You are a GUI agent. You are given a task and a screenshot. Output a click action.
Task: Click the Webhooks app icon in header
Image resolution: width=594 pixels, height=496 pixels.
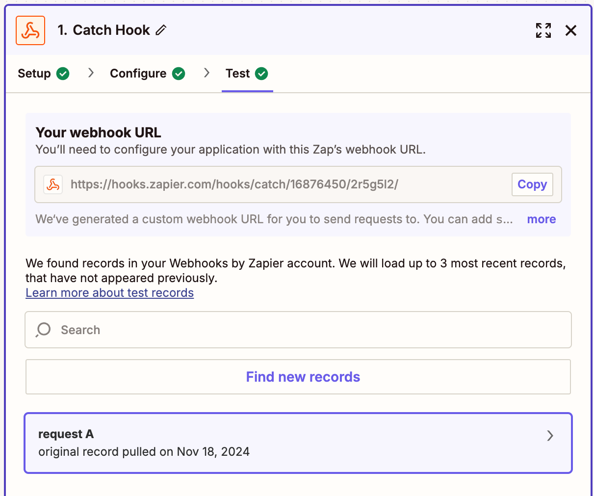(x=30, y=30)
